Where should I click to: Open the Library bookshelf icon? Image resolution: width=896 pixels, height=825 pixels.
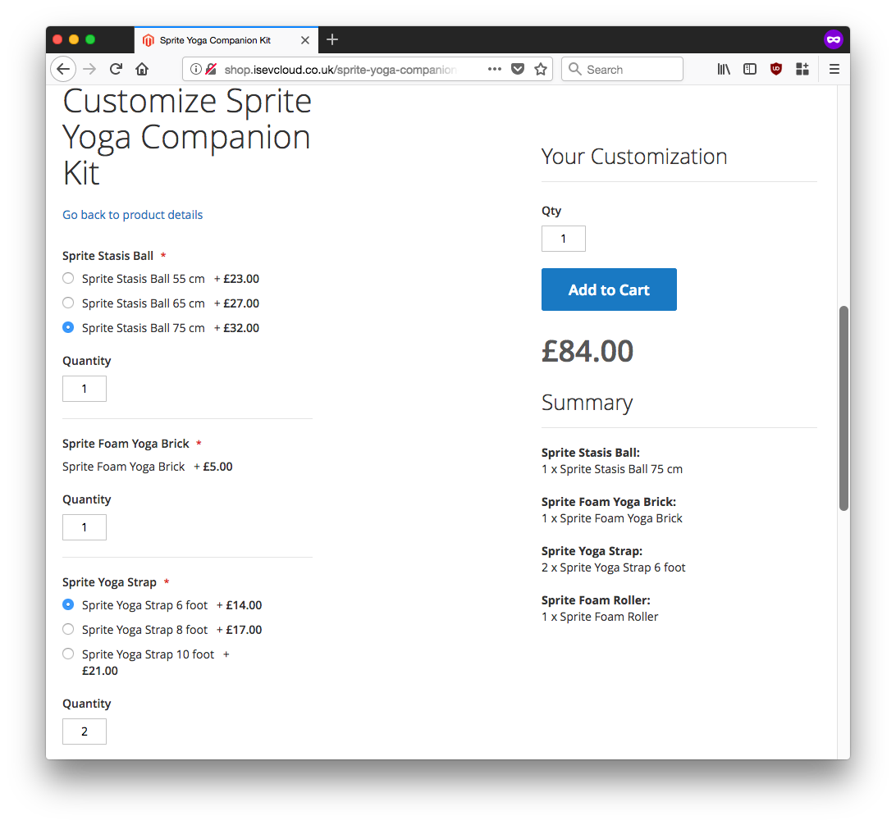pyautogui.click(x=724, y=70)
